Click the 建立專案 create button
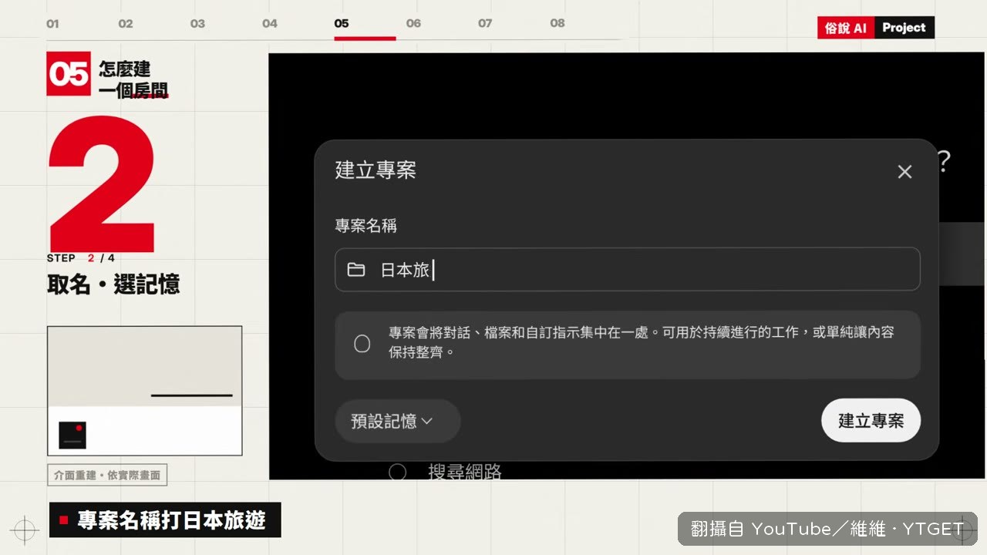Screen dimensions: 987x555 pos(871,421)
